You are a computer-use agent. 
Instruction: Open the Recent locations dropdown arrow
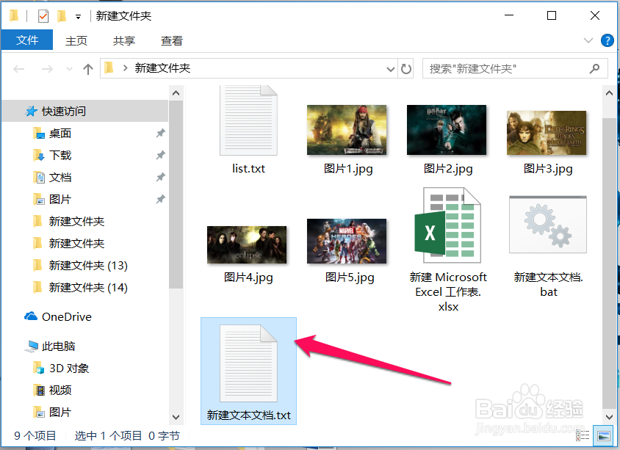click(x=69, y=69)
